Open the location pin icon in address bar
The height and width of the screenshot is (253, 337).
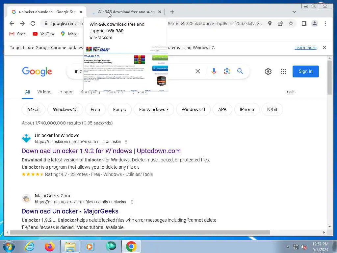(x=270, y=23)
